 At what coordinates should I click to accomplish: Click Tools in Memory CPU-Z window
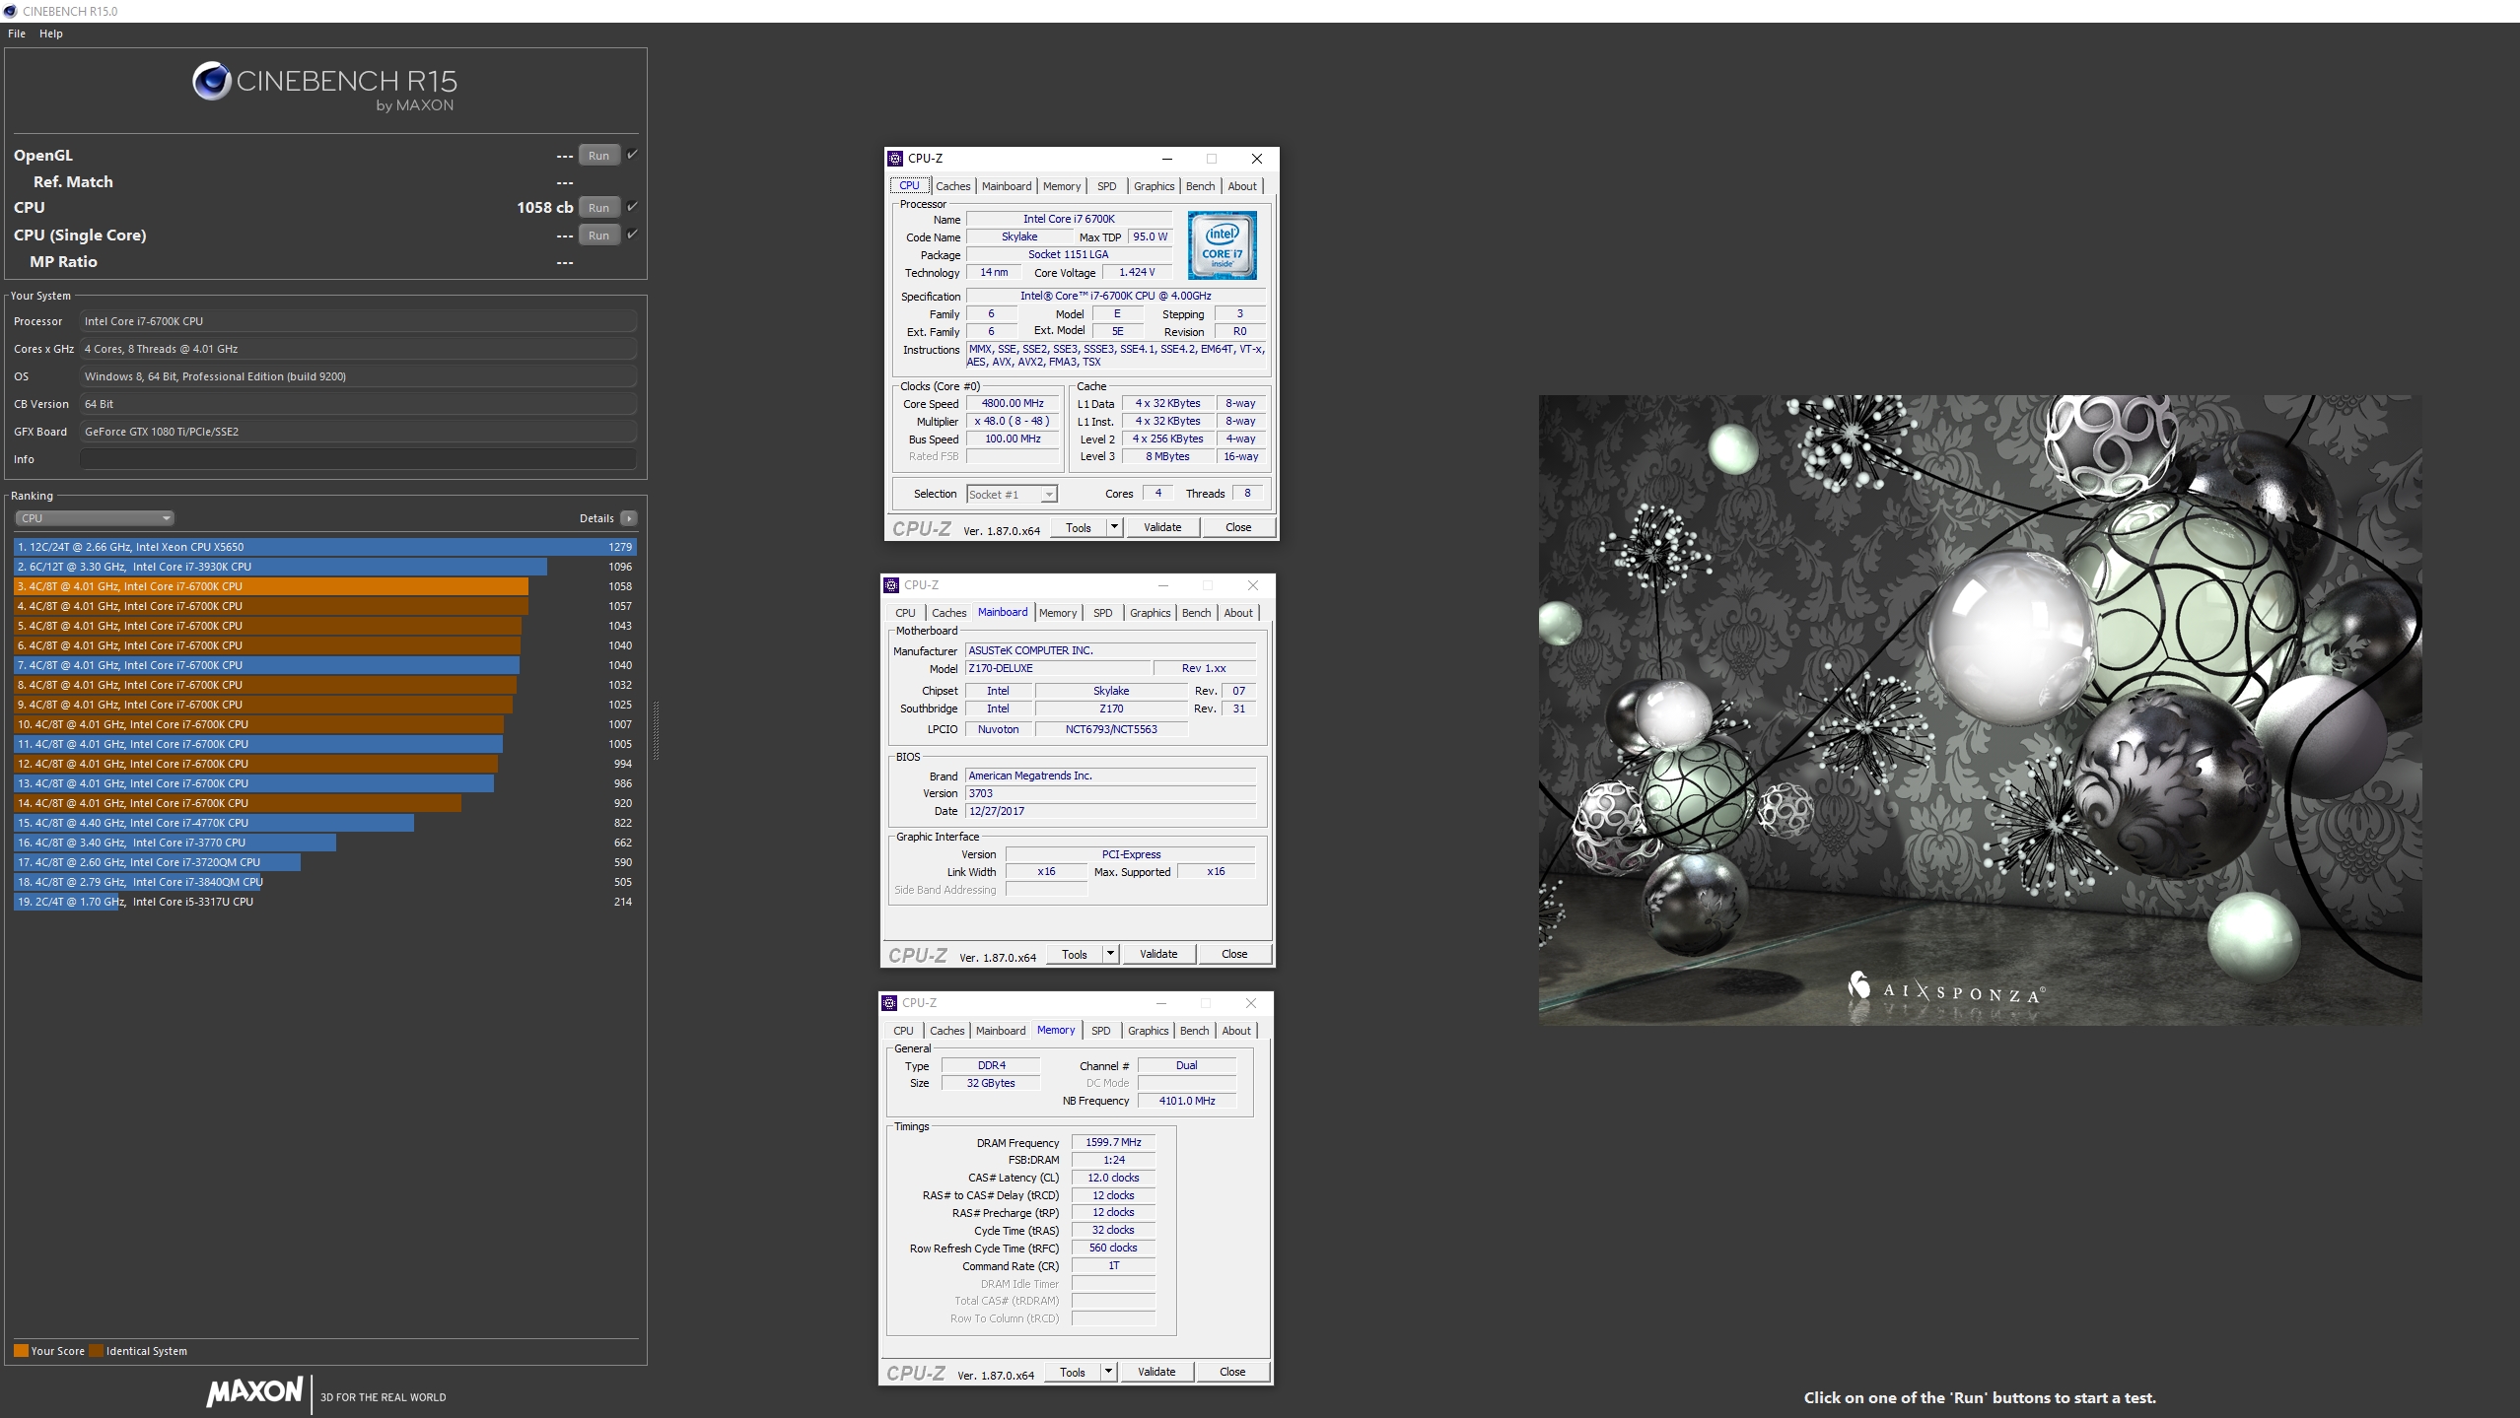click(x=1073, y=1372)
